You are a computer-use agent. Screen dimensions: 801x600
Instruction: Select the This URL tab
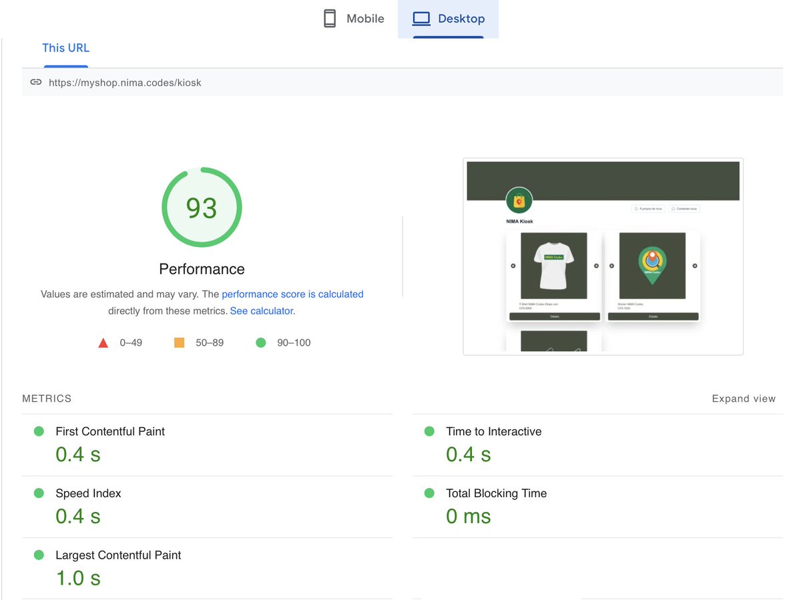pos(65,48)
